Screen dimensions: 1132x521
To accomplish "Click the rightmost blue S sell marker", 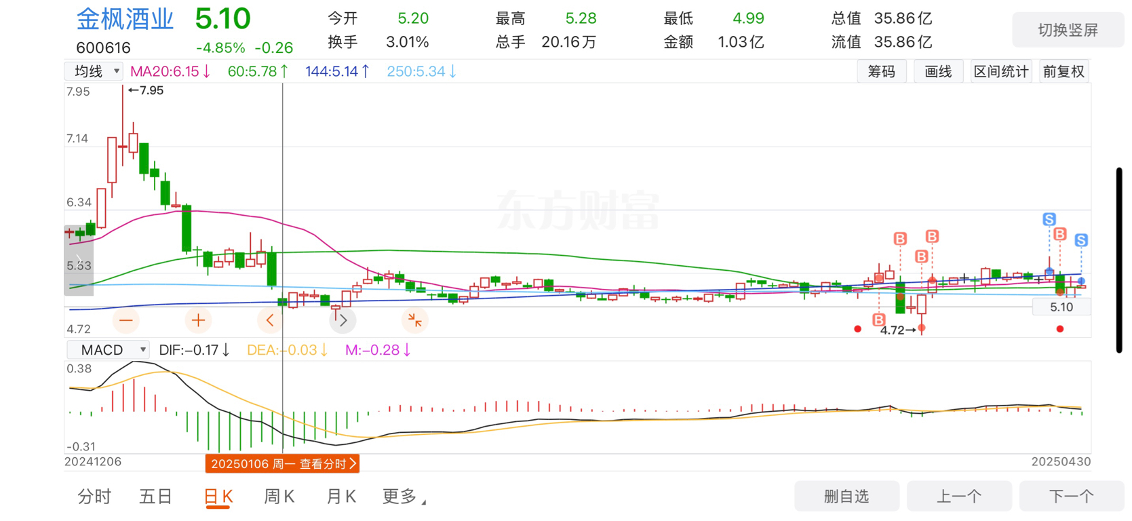I will [1081, 240].
